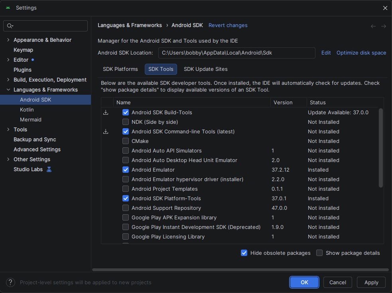This screenshot has height=293, width=392.
Task: Click the Android Studio logo in title bar
Action: (x=8, y=8)
